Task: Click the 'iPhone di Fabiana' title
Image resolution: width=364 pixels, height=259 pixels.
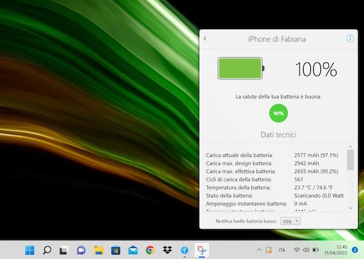Action: (x=277, y=39)
